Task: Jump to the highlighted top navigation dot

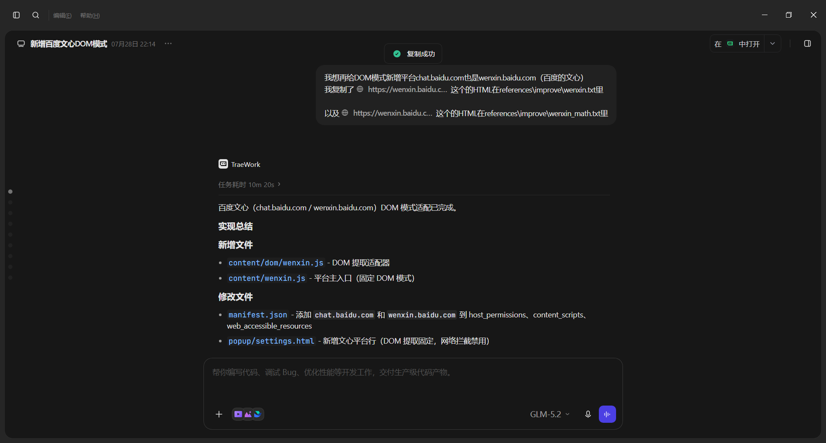Action: (10, 191)
